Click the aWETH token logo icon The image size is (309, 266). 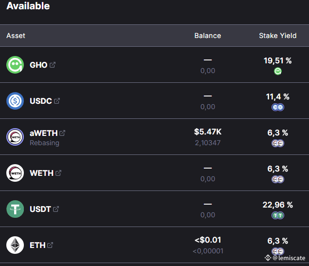15,137
